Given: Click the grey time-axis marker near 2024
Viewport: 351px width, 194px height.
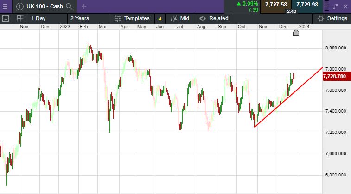Looking at the screenshot, I should click(296, 31).
